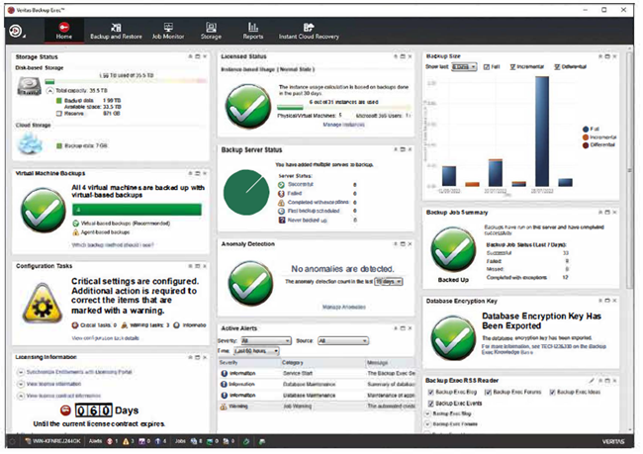Open the Manage Anomalies link

tap(343, 307)
